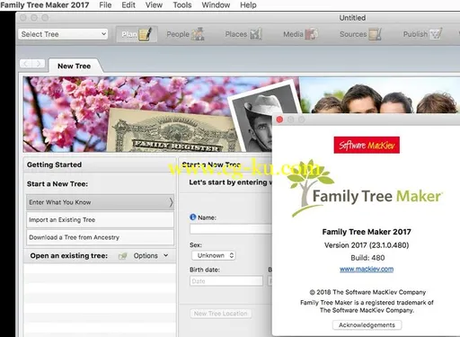This screenshot has height=337, width=460.
Task: Open the Tools menu
Action: pos(182,5)
